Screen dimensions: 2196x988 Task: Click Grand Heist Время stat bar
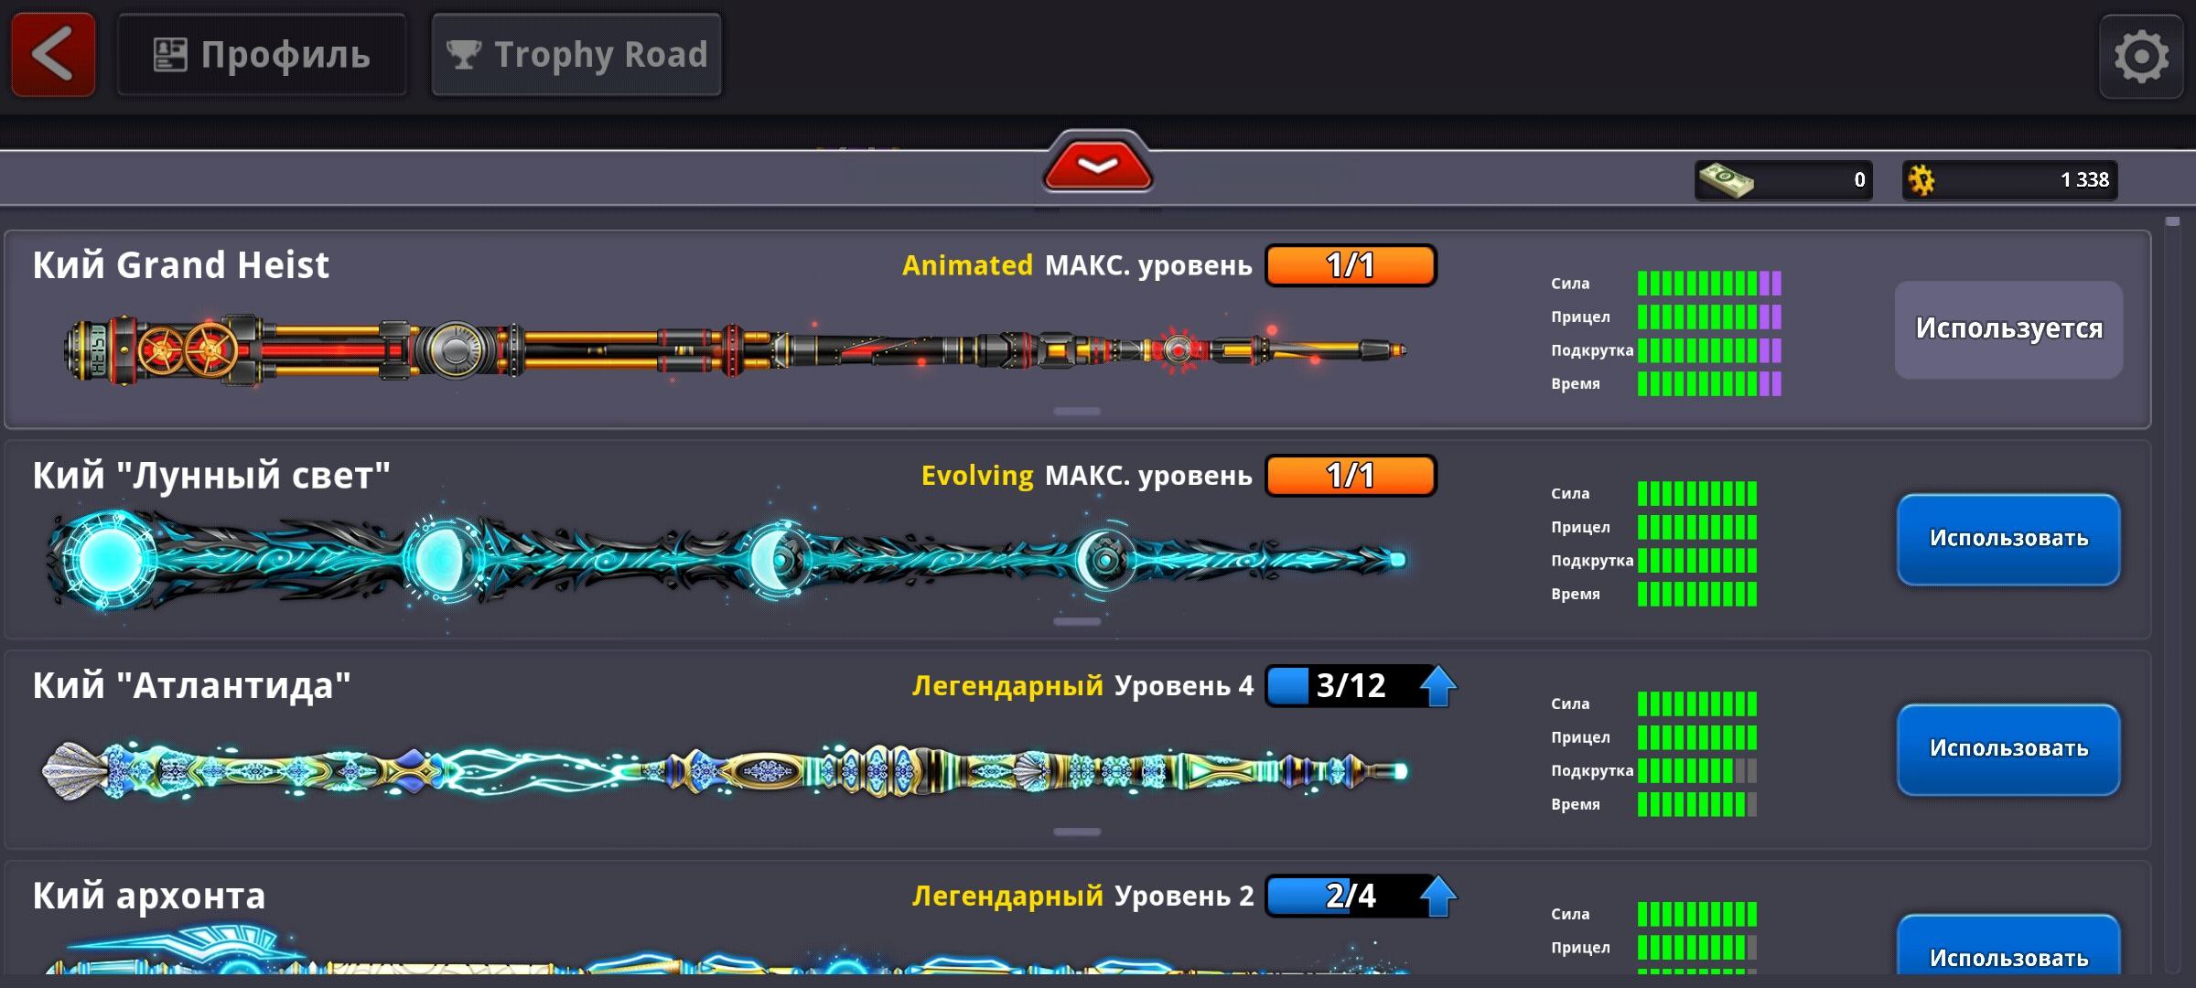point(1709,384)
